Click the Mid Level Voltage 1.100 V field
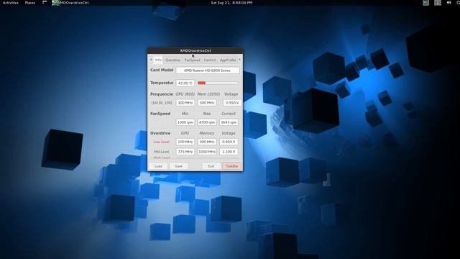This screenshot has width=460, height=259. click(229, 152)
